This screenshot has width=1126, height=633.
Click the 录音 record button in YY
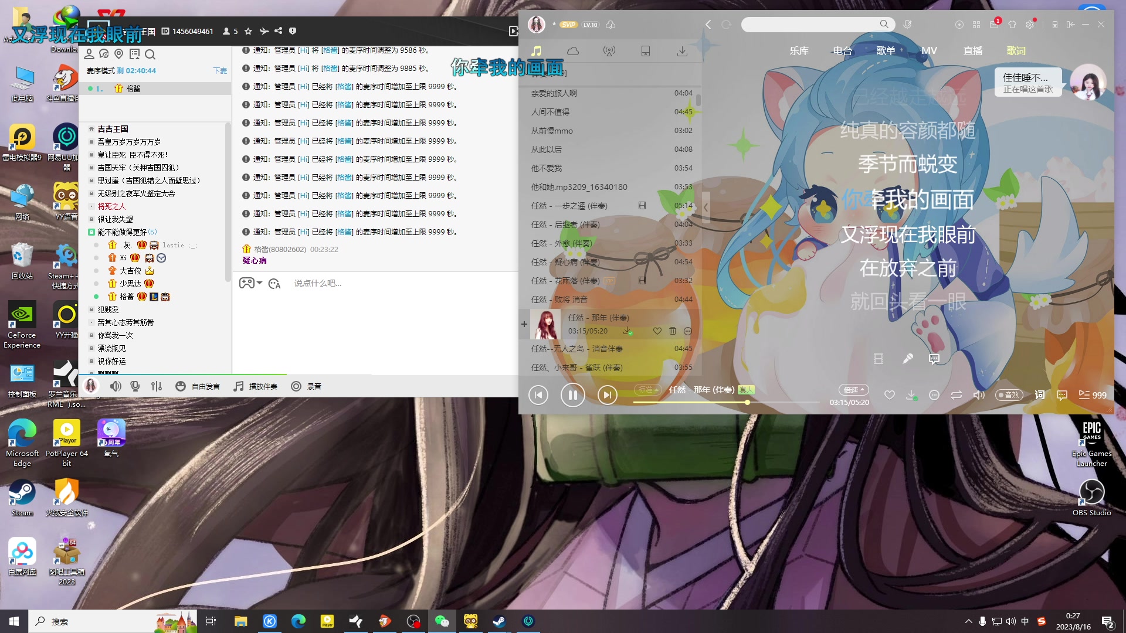[x=306, y=386]
